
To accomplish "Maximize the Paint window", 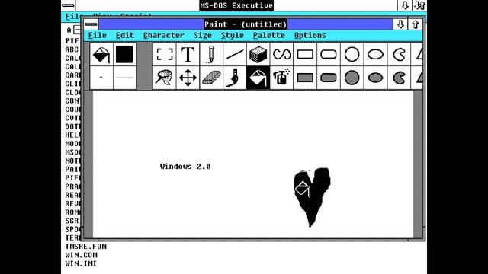I will coord(415,24).
